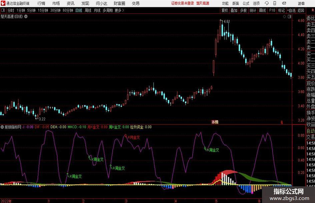The width and height of the screenshot is (315, 203).
Task: Switch to 5分钟 period
Action: tap(31, 10)
